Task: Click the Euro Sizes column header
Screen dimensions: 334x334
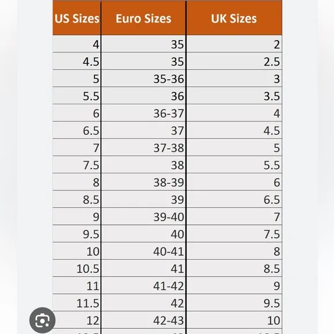Action: coord(143,18)
